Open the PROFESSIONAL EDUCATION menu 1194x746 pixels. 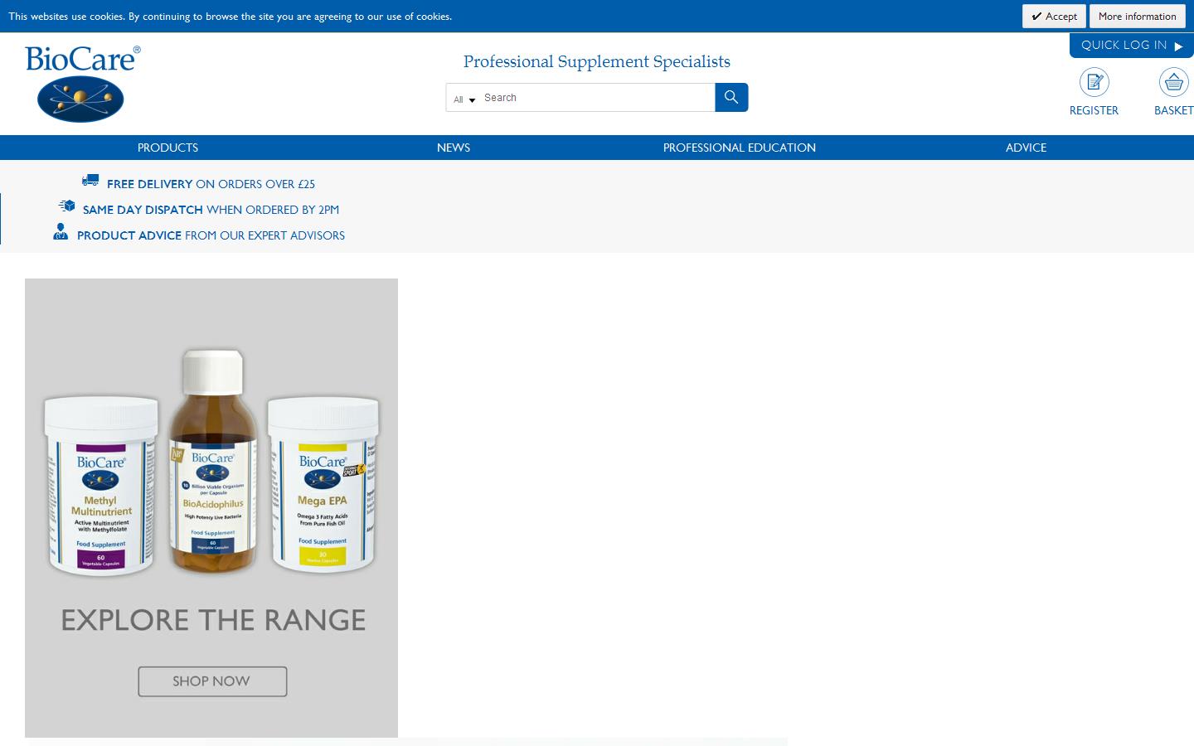tap(739, 148)
